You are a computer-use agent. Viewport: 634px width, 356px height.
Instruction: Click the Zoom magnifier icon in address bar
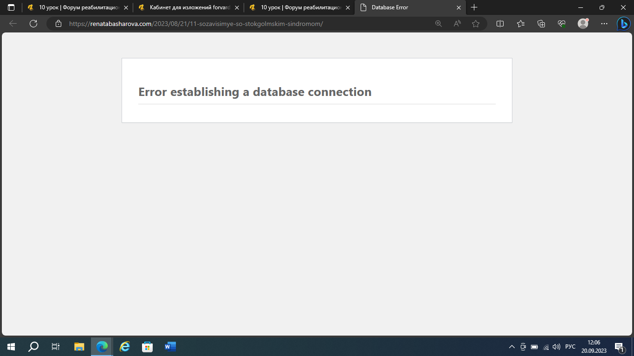pos(438,24)
